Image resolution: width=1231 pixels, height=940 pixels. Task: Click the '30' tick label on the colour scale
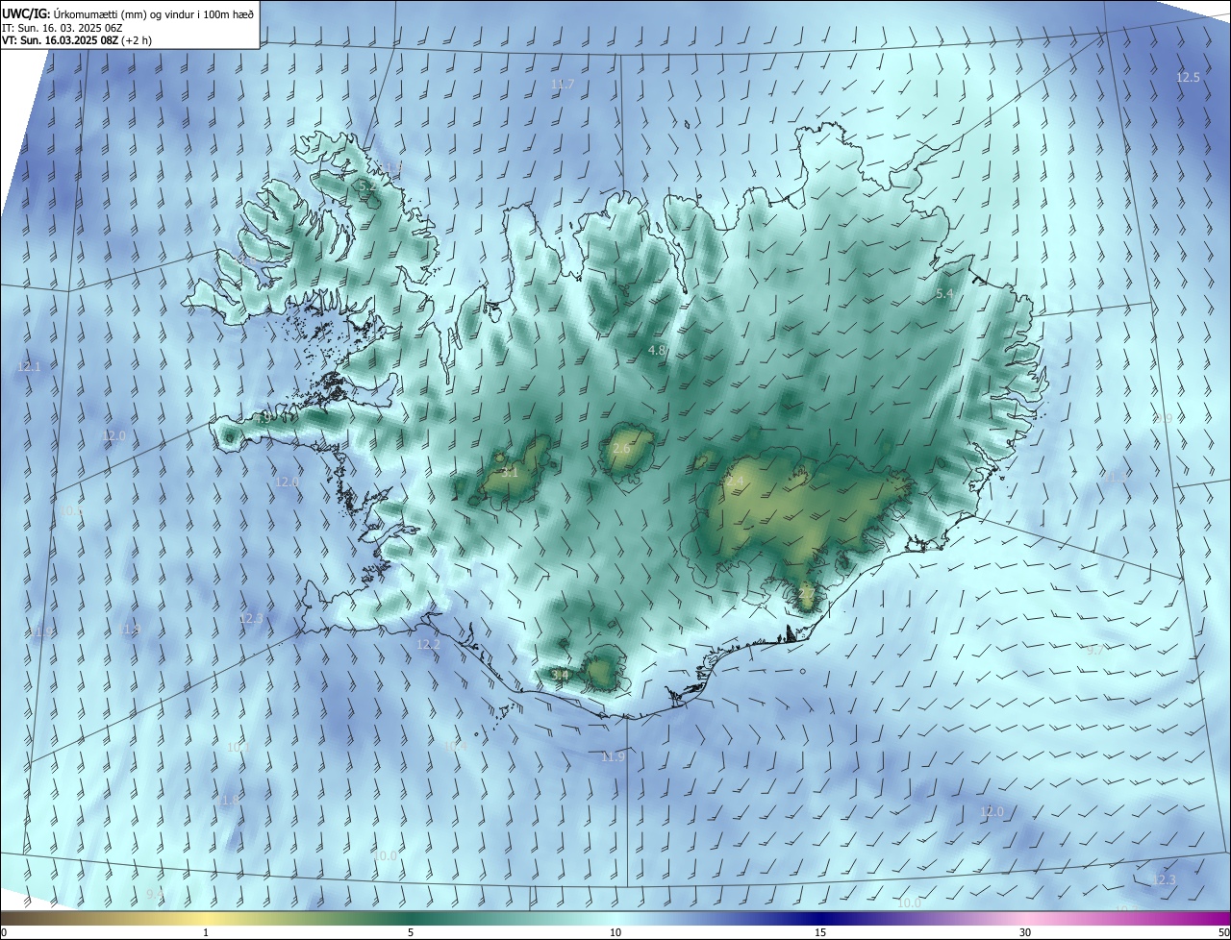pyautogui.click(x=1025, y=932)
